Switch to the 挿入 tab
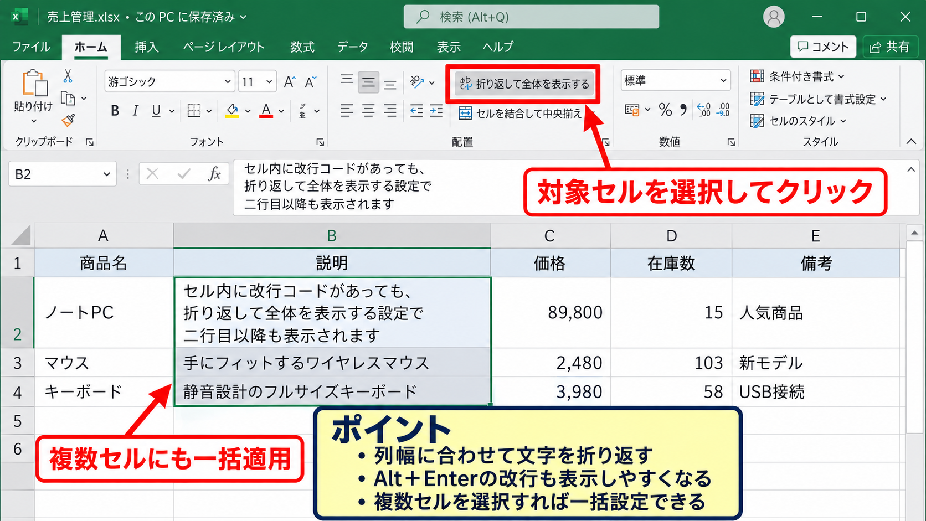 point(146,47)
